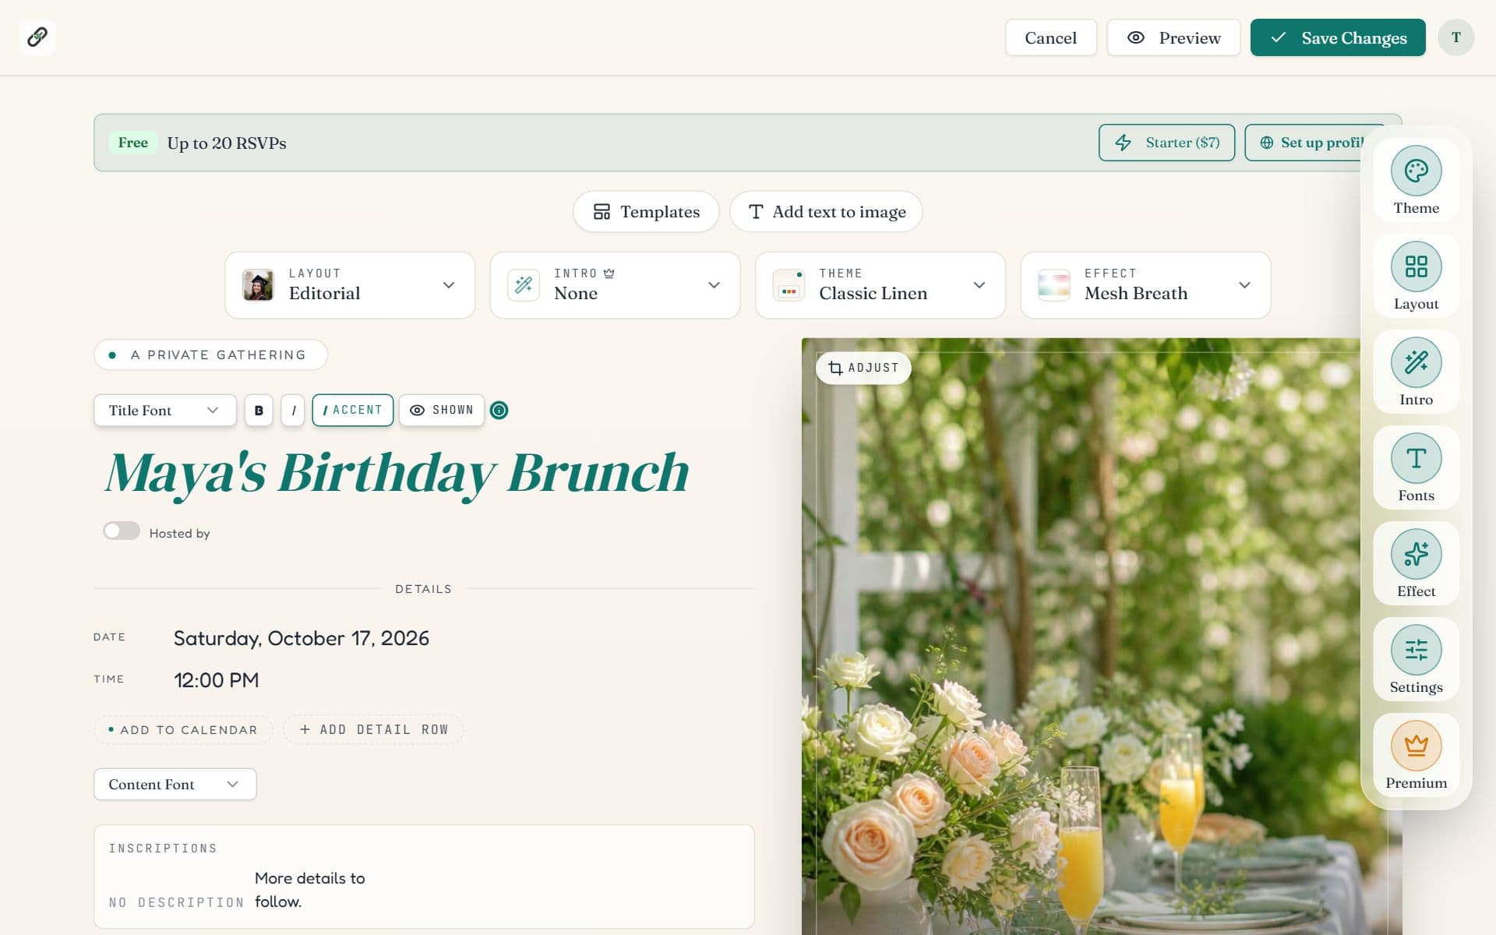Image resolution: width=1496 pixels, height=935 pixels.
Task: Toggle italic on the title
Action: tap(293, 410)
